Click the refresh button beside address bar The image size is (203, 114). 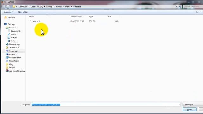click(180, 7)
